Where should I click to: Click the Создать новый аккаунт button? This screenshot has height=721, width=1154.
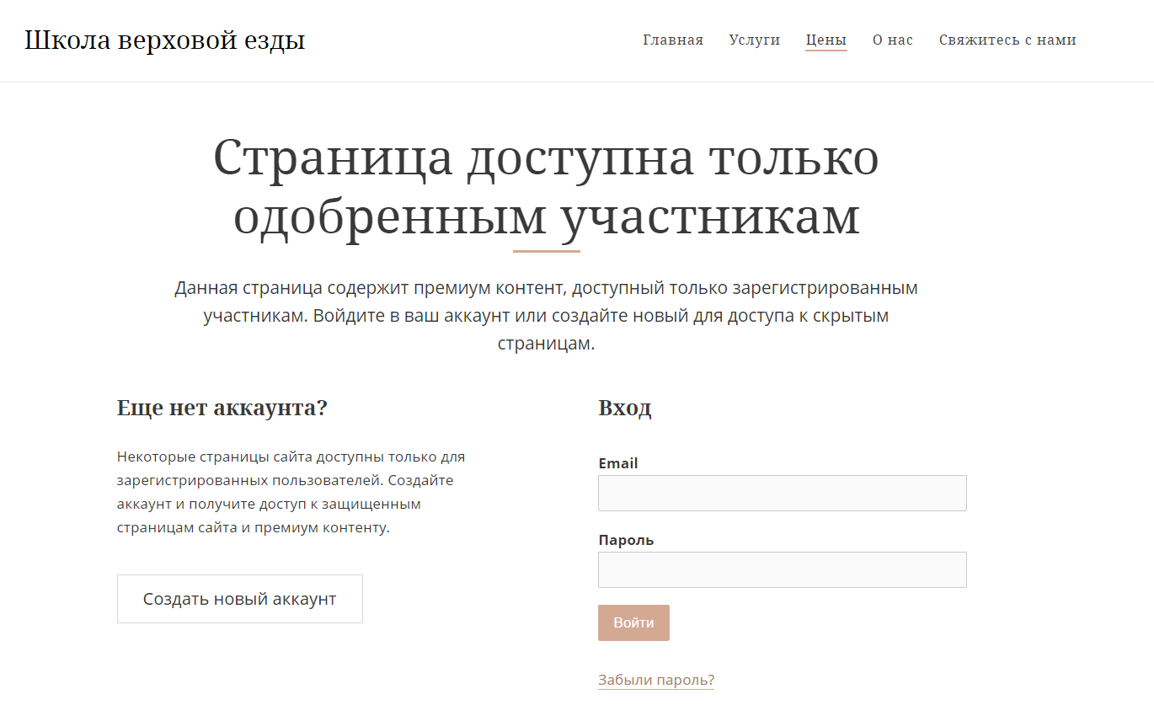[x=239, y=599]
